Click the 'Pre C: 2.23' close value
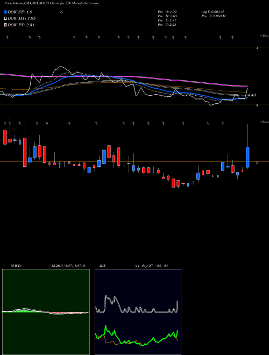 (167, 25)
